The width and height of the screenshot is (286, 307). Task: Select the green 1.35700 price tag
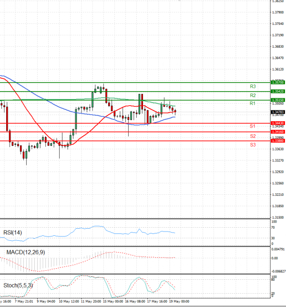(x=278, y=83)
